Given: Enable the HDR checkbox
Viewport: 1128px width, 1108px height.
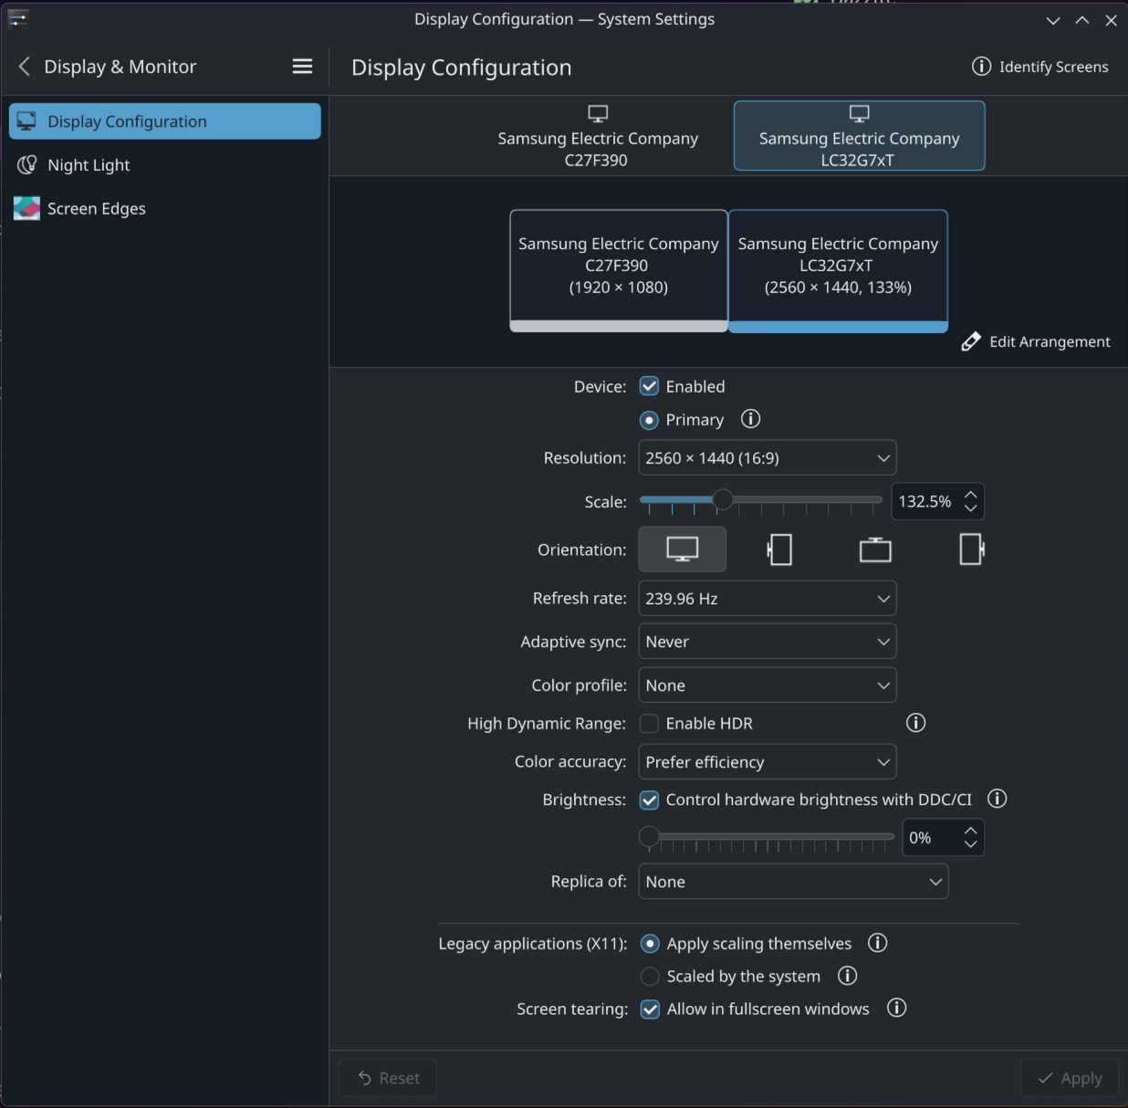Looking at the screenshot, I should [x=649, y=723].
